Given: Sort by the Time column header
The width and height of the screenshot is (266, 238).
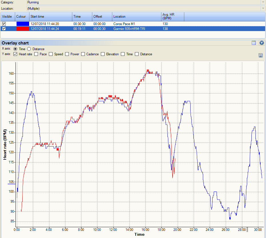Looking at the screenshot, I should click(x=82, y=17).
